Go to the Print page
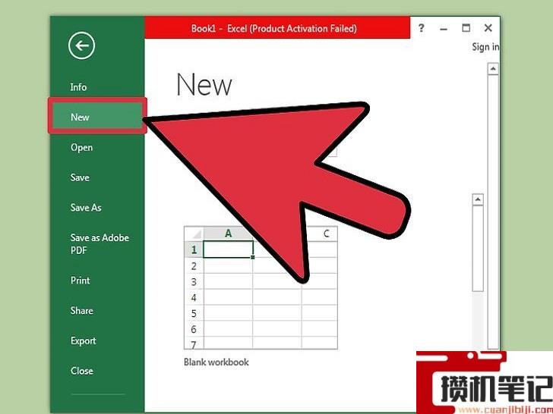The image size is (553, 414). click(x=80, y=281)
